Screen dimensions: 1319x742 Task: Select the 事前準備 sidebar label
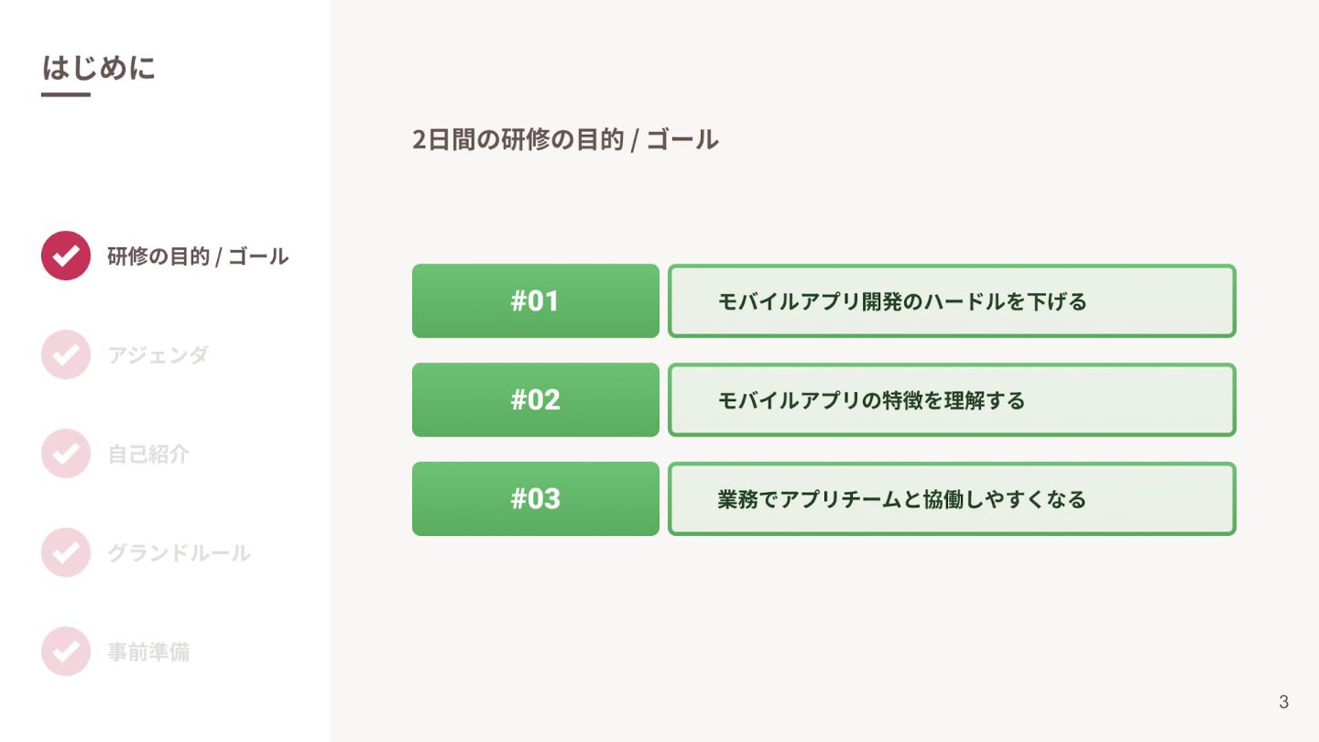[x=148, y=652]
